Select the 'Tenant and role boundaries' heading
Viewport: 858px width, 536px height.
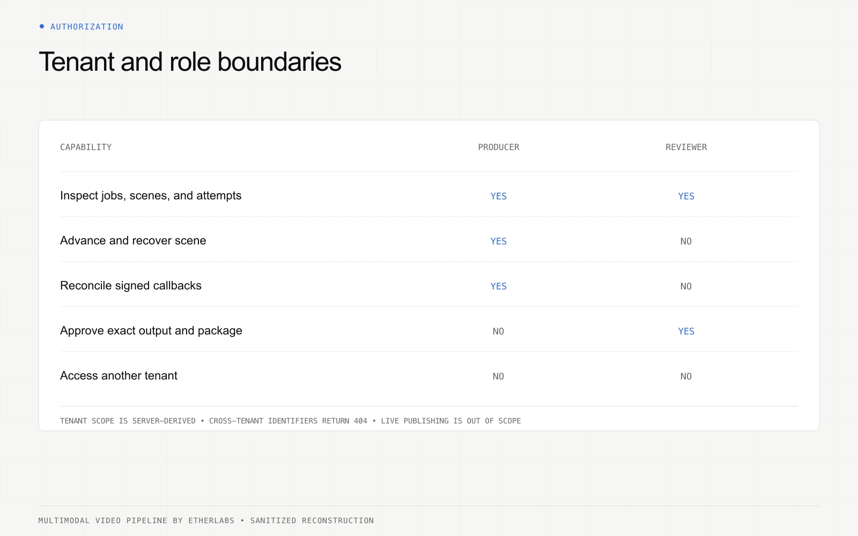tap(190, 62)
